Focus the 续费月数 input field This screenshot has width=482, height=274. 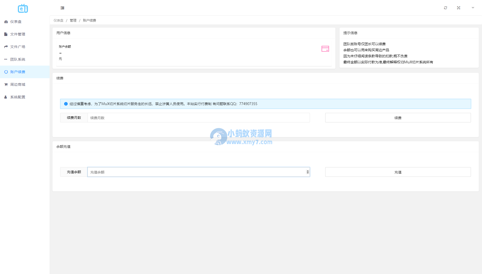(199, 118)
